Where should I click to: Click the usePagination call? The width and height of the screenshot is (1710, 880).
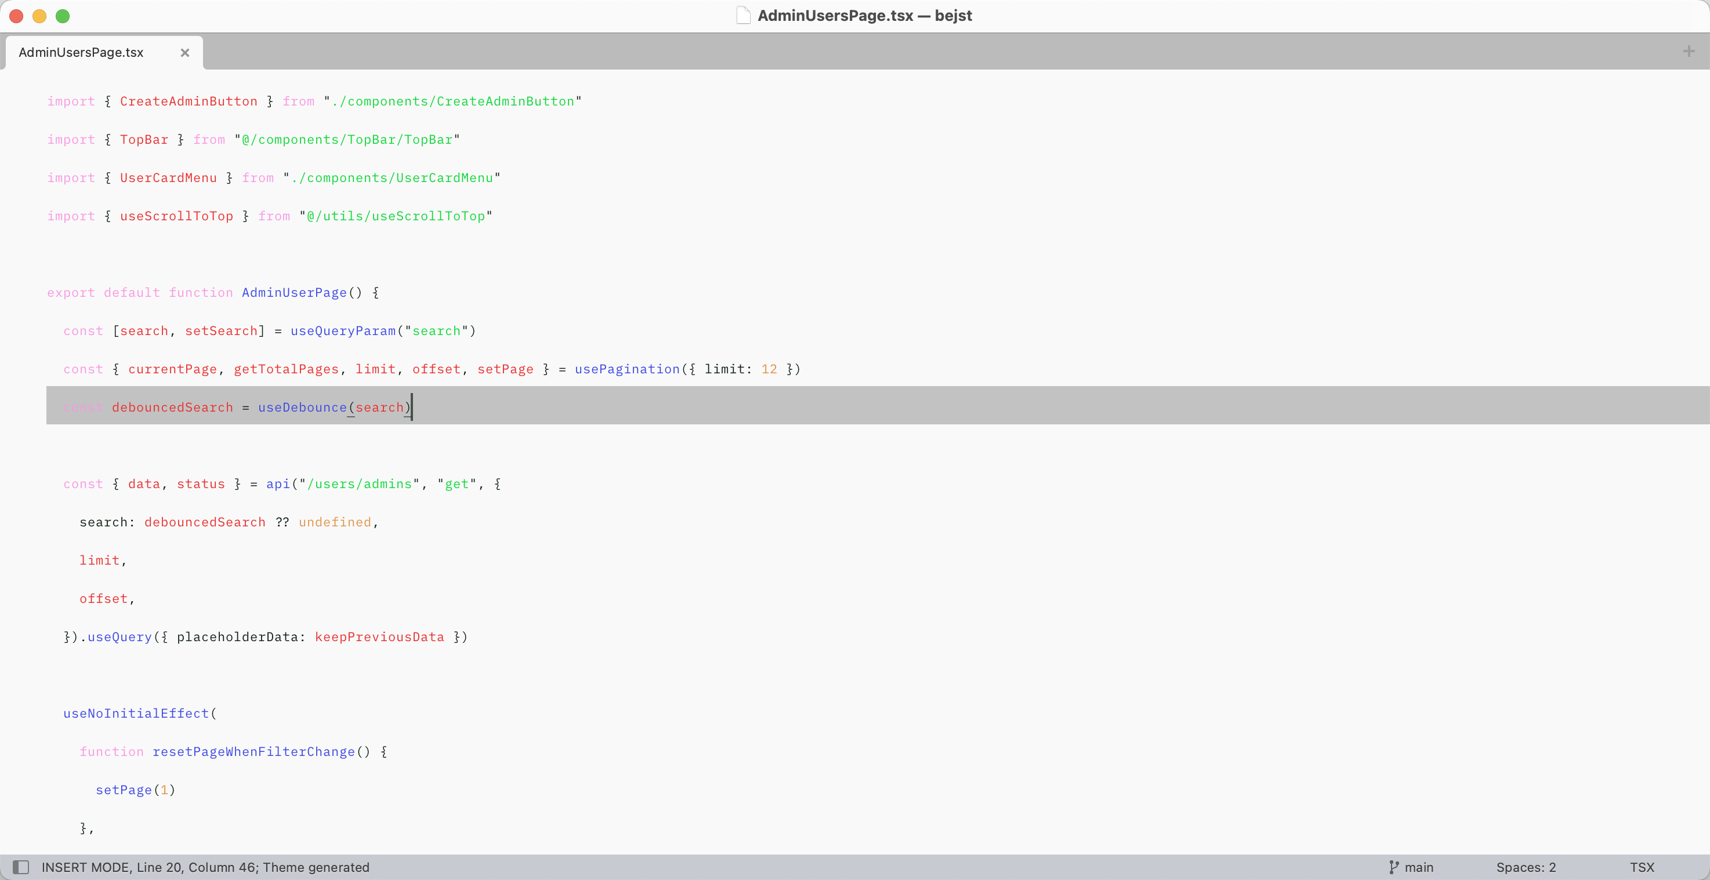[627, 369]
